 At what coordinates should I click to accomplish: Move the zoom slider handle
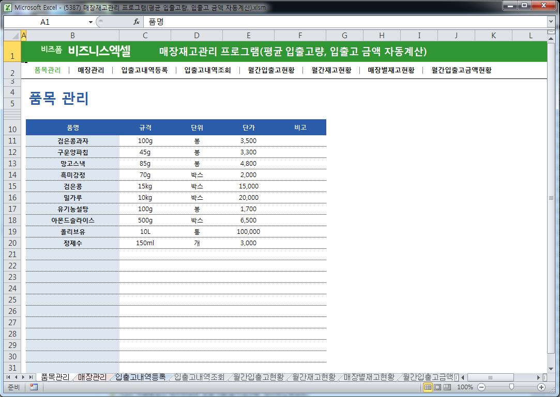[511, 387]
